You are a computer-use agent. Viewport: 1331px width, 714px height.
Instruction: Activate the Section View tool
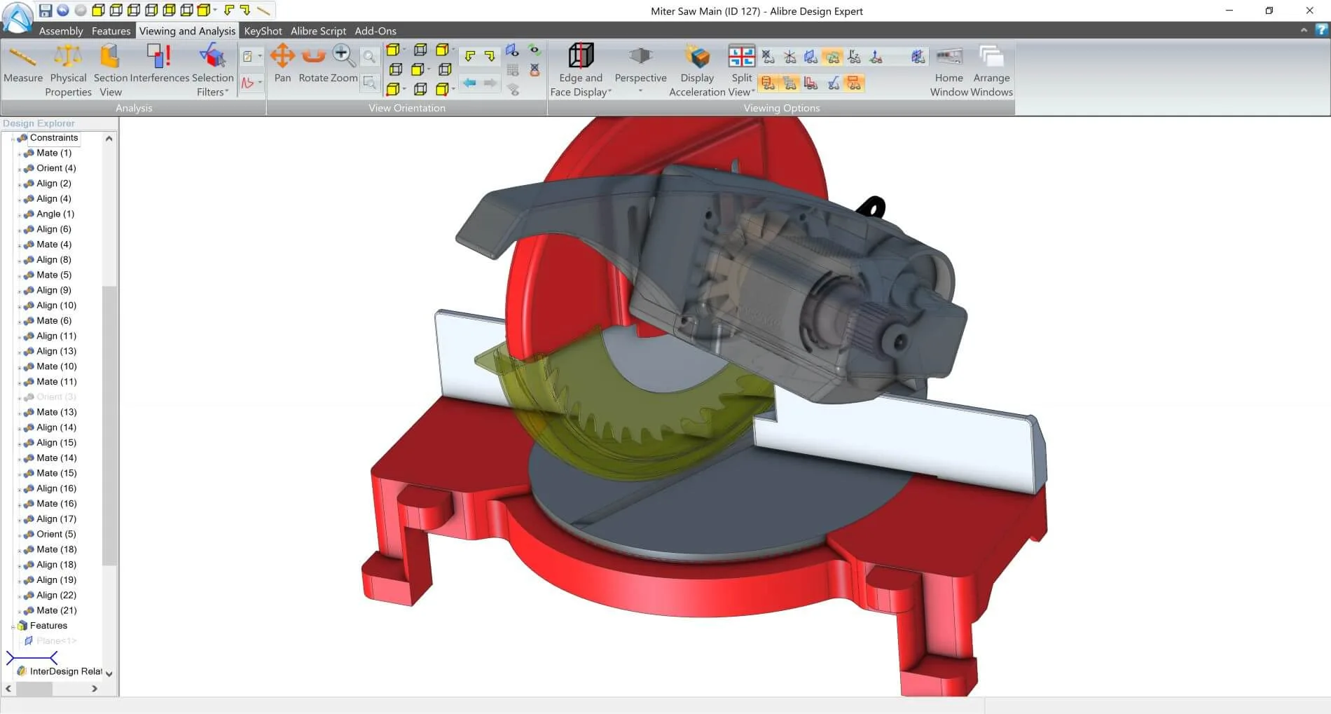click(x=111, y=70)
